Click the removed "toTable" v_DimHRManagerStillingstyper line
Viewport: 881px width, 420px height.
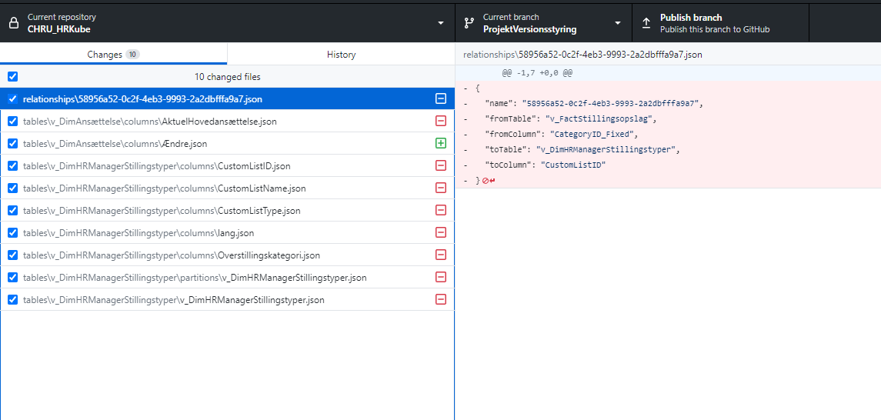[668, 150]
